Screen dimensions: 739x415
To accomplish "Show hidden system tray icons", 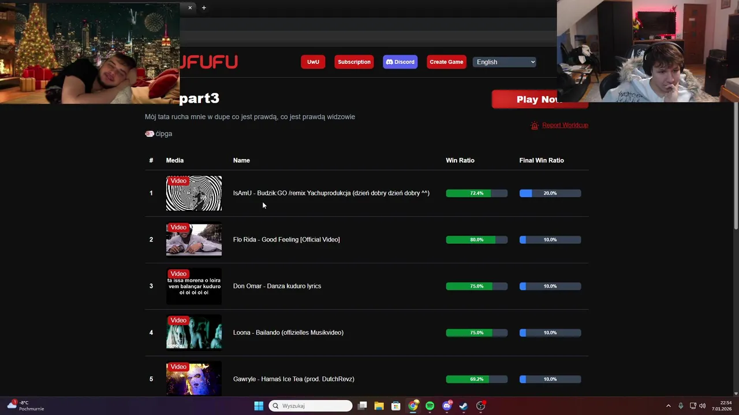I will click(x=669, y=406).
